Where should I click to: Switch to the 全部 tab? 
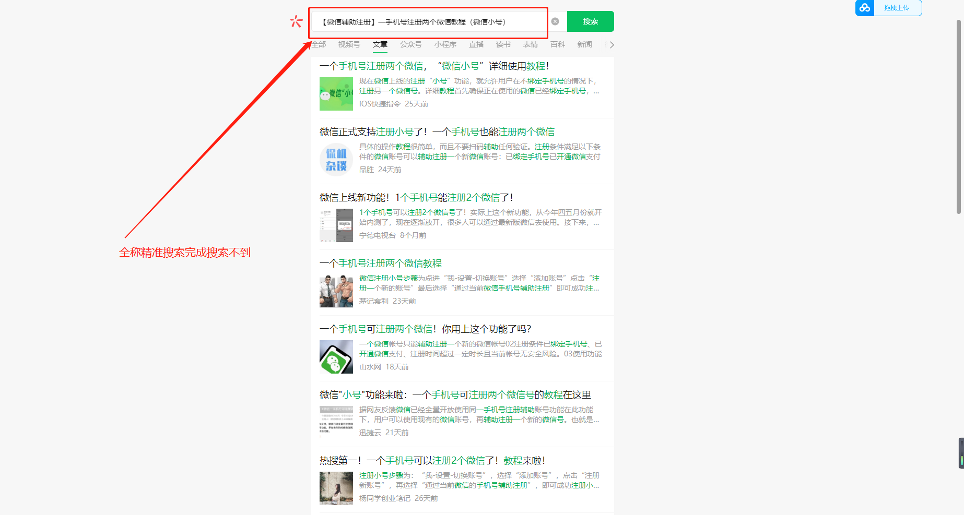pos(319,44)
